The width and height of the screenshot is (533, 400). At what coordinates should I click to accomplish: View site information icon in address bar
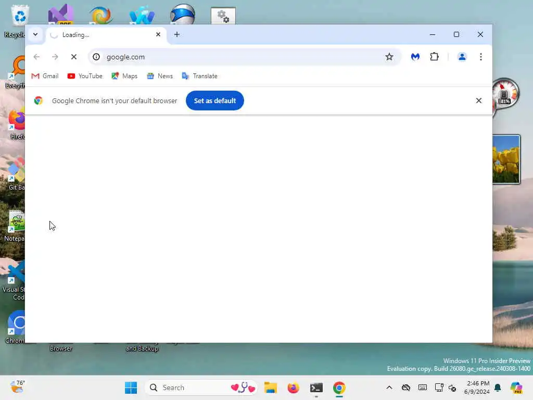[x=96, y=57]
